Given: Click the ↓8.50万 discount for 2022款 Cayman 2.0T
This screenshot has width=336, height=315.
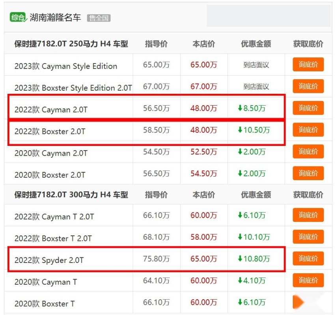Looking at the screenshot, I should pos(252,108).
